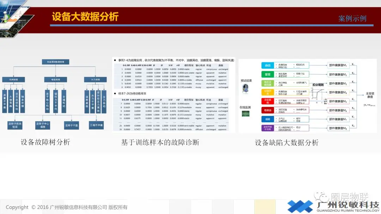The image size is (381, 214).
Task: Select the 部件健康值M4 box
Action: coord(338,92)
